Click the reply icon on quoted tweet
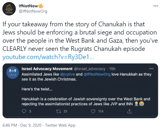The height and width of the screenshot is (131, 161). pyautogui.click(x=24, y=111)
